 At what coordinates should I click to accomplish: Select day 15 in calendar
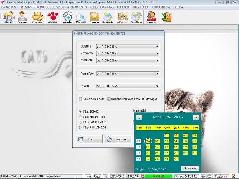166,147
